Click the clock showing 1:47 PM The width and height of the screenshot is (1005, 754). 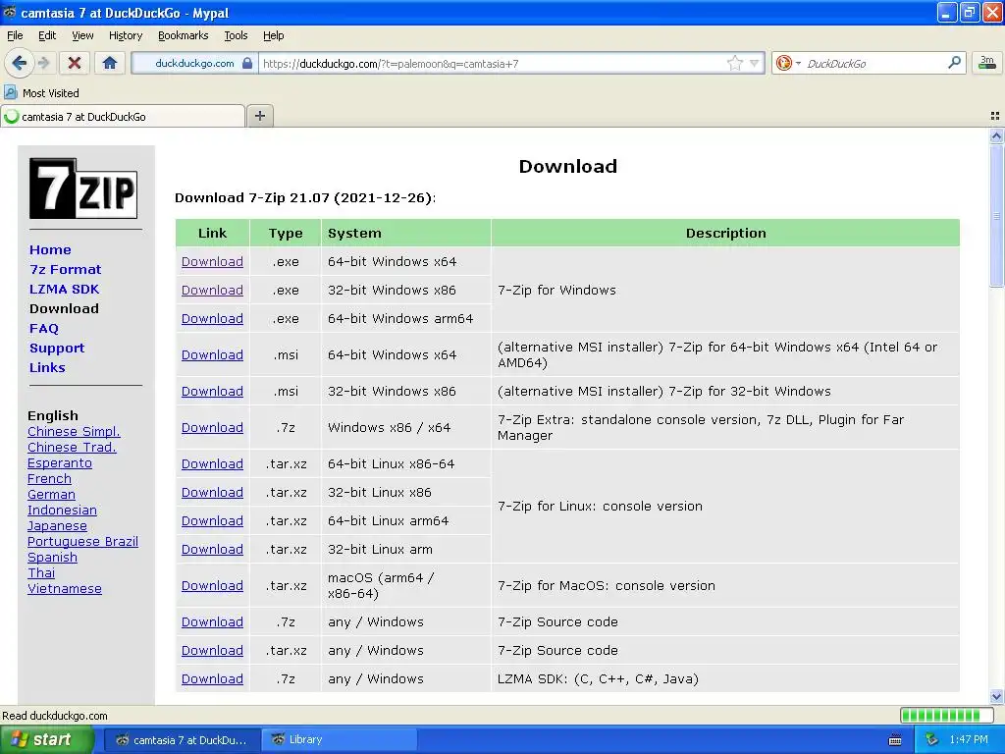(x=969, y=740)
